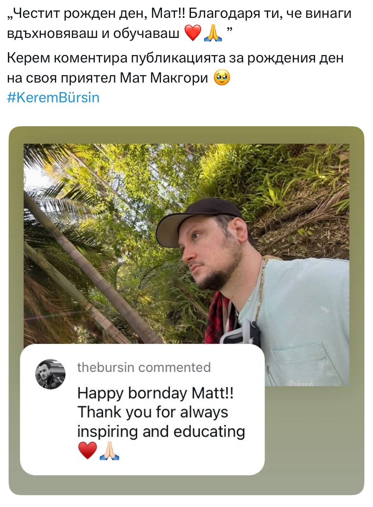Click the "inspiring and educating" comment line

tap(161, 431)
